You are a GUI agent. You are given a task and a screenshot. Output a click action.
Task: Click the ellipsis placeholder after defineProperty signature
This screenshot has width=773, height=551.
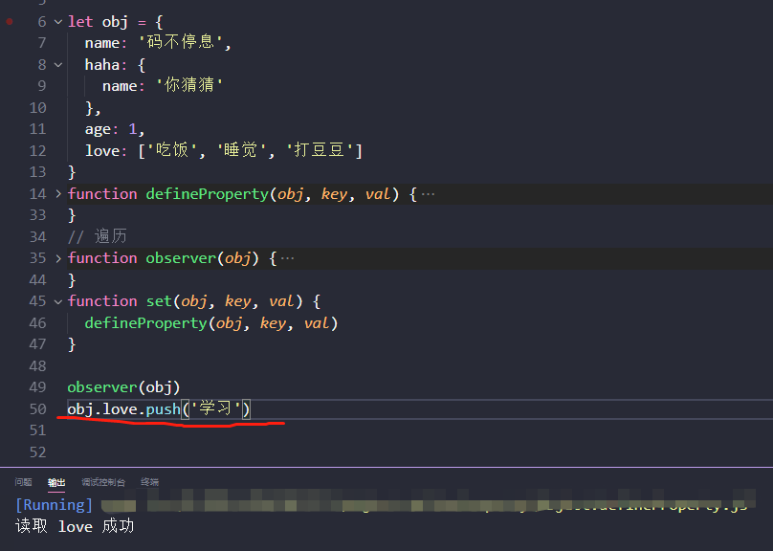coord(427,193)
